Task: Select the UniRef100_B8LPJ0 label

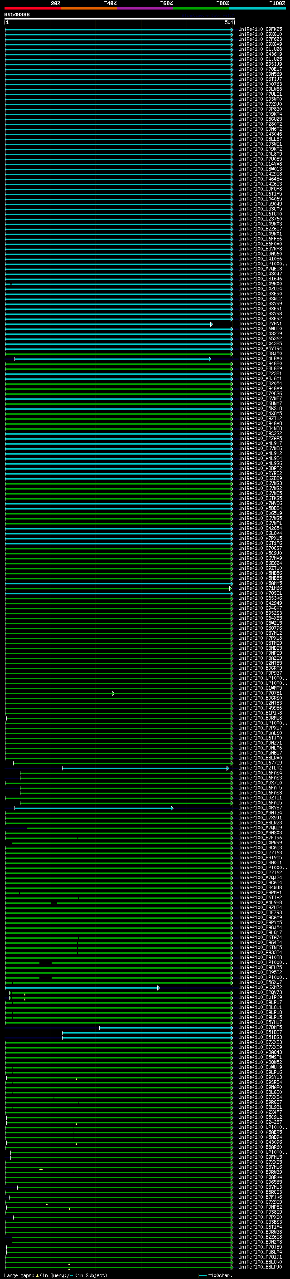Action: (x=260, y=1267)
